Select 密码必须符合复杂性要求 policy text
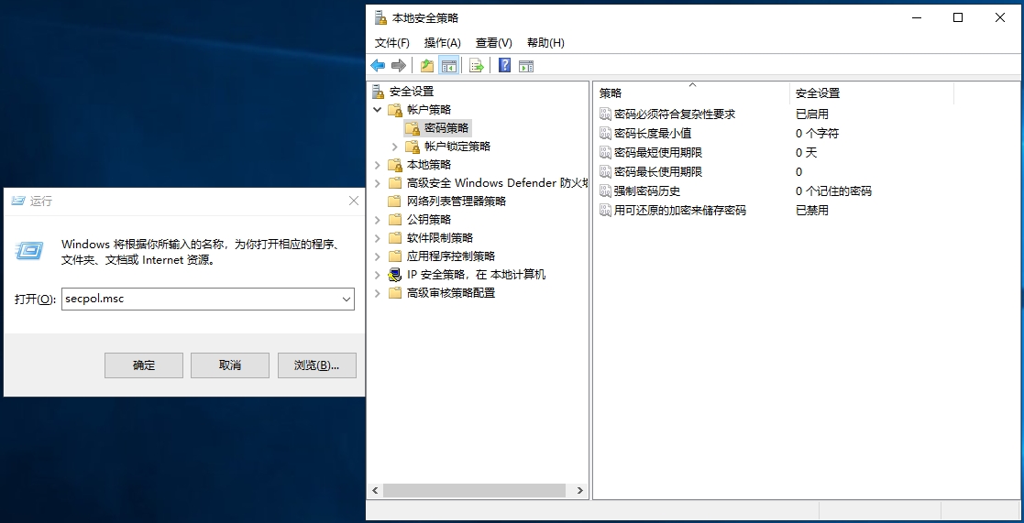The height and width of the screenshot is (523, 1024). point(675,114)
